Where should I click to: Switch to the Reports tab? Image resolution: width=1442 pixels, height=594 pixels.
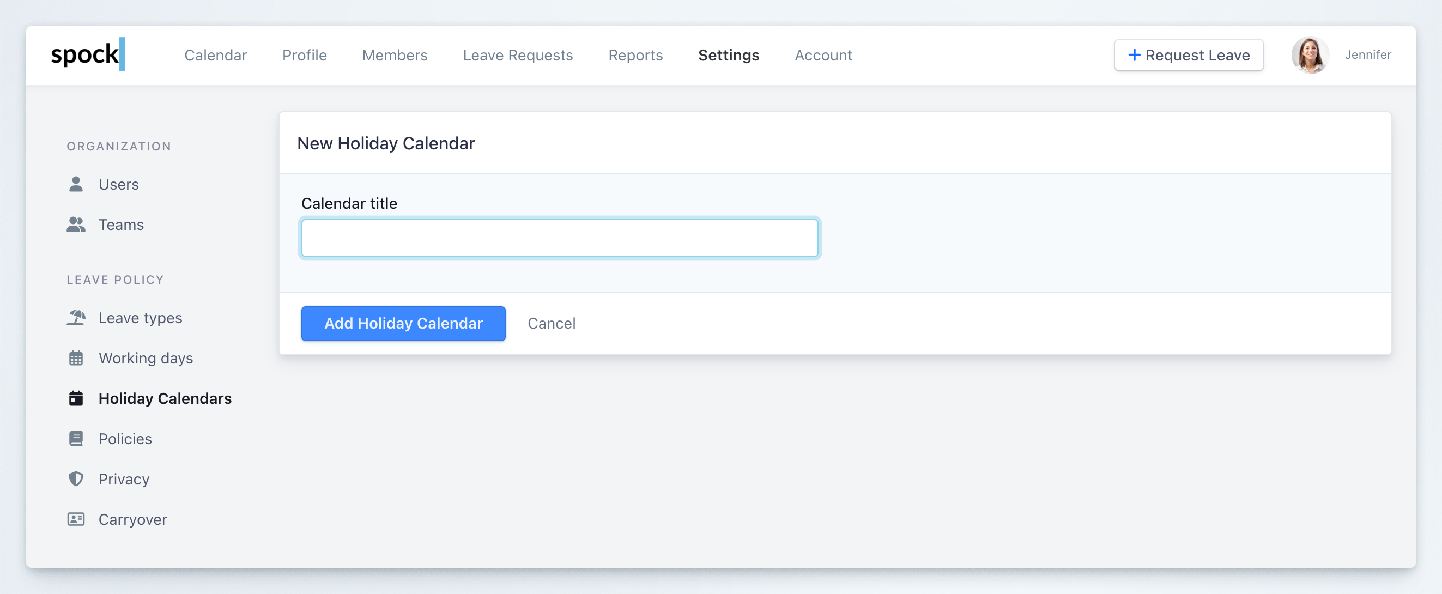[x=635, y=56]
